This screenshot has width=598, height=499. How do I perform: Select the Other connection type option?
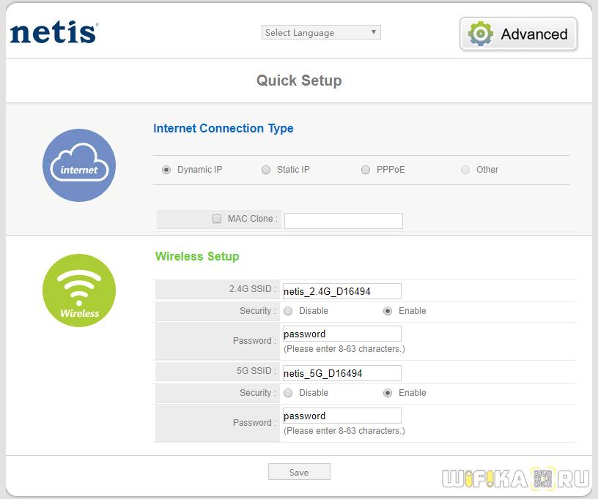coord(465,170)
